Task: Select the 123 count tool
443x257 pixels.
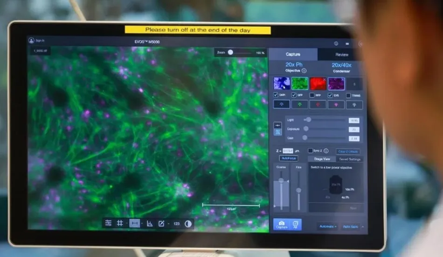Action: point(177,224)
